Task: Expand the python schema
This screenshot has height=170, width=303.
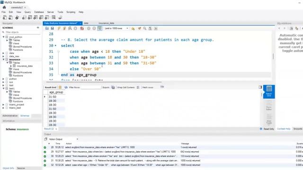Action: click(x=3, y=79)
